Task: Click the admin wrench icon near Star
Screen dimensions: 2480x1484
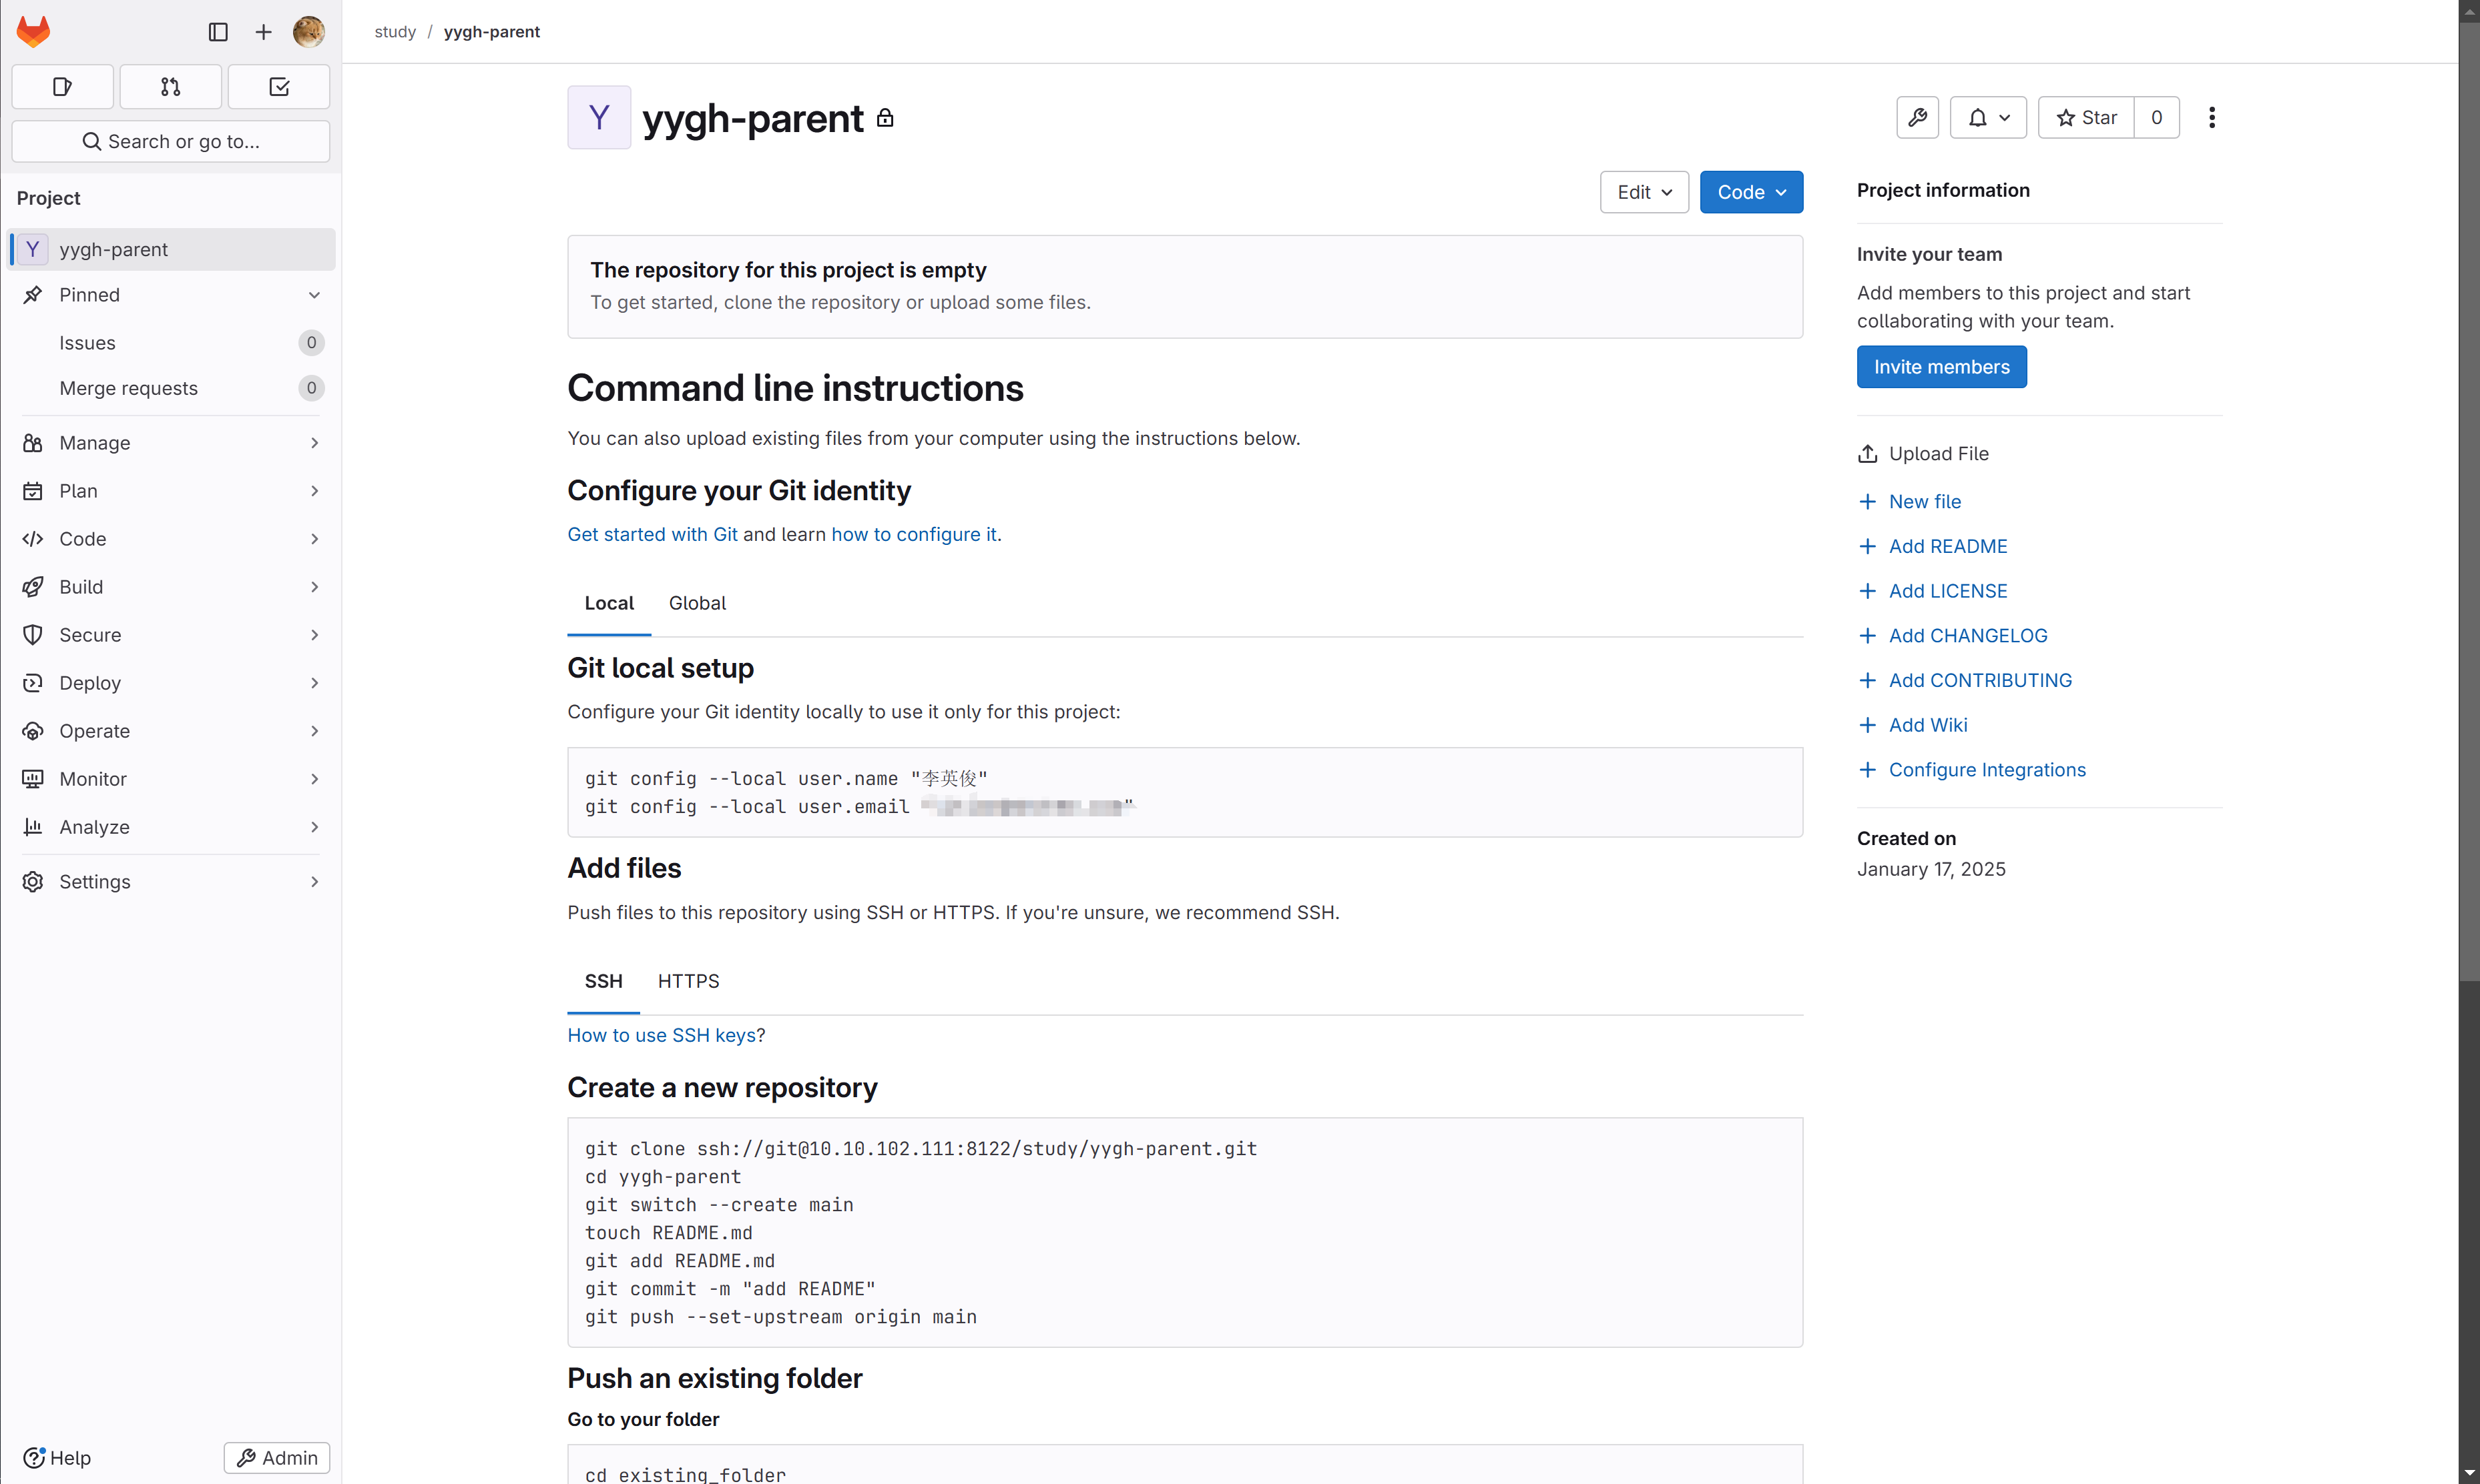Action: pyautogui.click(x=1917, y=118)
